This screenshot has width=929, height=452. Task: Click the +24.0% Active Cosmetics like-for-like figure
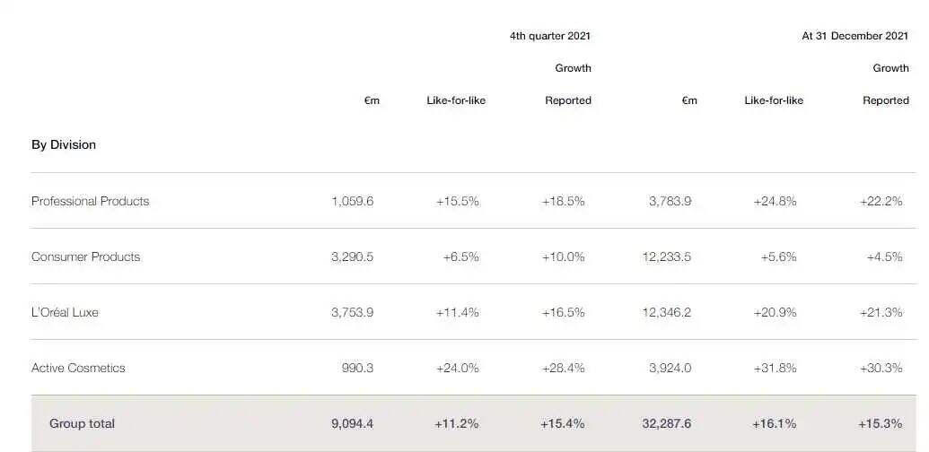pyautogui.click(x=458, y=368)
